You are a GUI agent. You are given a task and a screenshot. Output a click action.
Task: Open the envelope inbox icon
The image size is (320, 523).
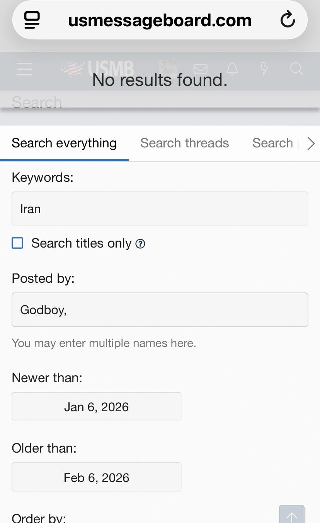tap(200, 69)
